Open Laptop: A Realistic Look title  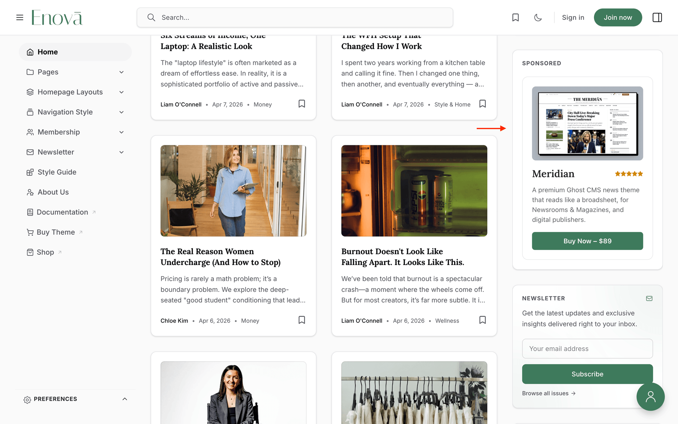click(x=207, y=46)
